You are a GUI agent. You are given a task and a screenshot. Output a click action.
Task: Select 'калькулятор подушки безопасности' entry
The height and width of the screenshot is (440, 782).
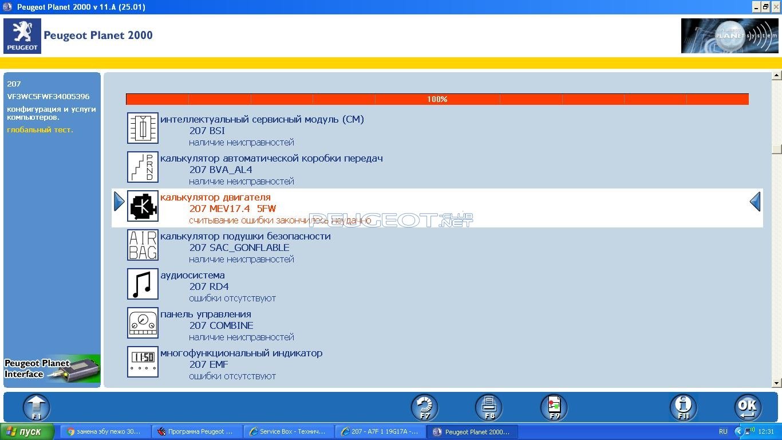click(x=246, y=237)
